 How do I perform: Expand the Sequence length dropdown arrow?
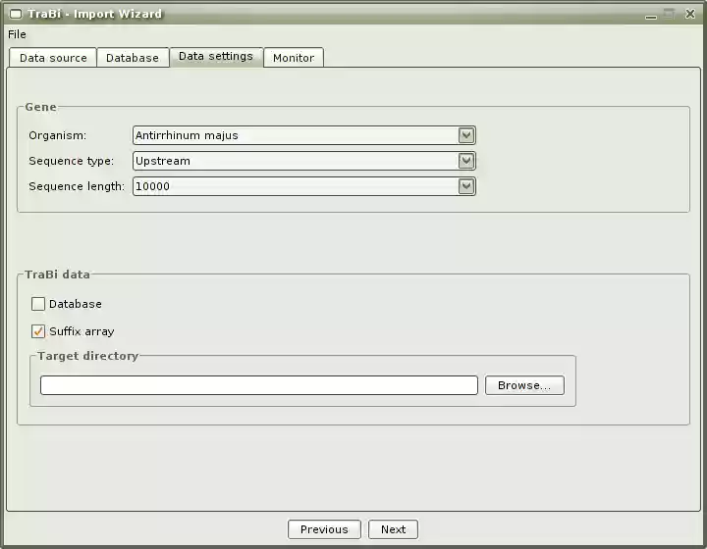pos(466,186)
